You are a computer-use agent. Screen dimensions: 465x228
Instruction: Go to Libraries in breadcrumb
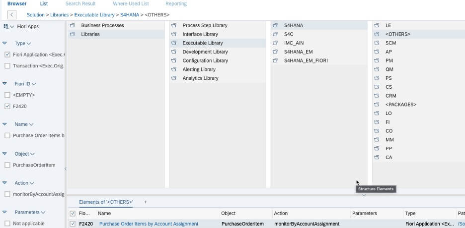59,15
